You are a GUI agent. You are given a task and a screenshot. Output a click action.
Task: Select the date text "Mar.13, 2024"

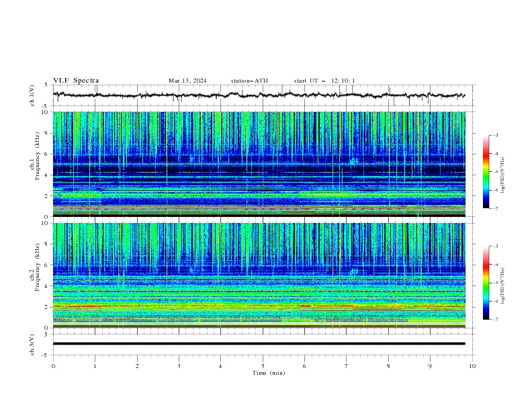tap(187, 81)
